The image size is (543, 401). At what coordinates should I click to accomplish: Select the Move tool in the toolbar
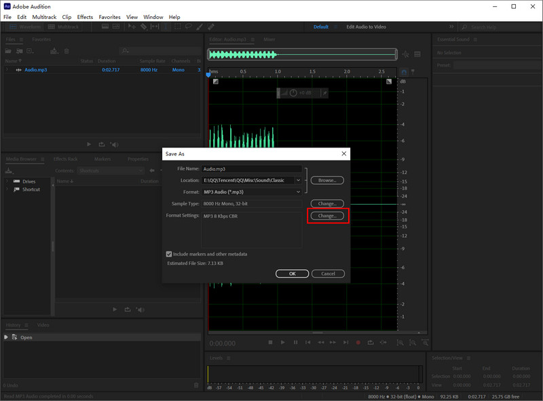tap(131, 27)
